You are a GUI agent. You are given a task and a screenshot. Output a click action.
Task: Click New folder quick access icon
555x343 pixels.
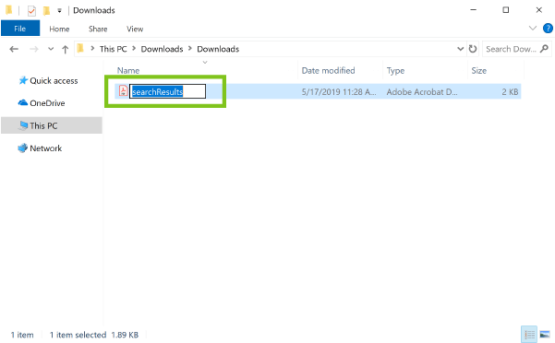click(x=46, y=10)
